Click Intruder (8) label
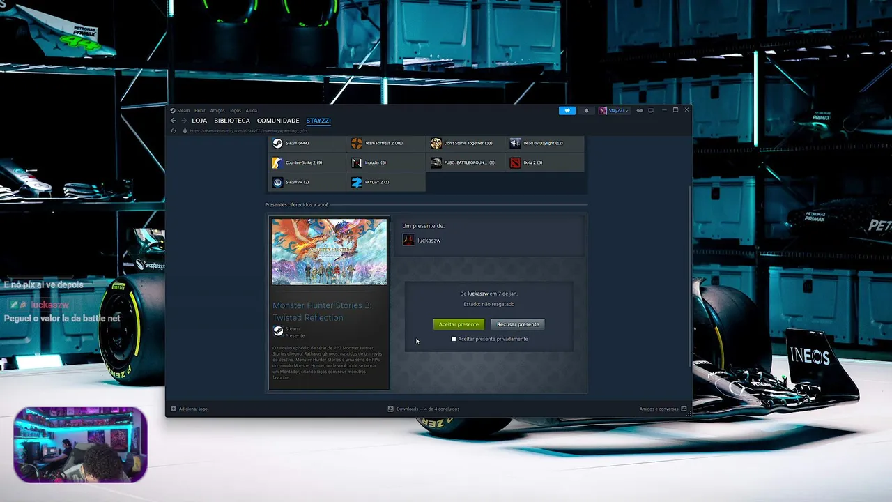This screenshot has width=892, height=502. pos(376,162)
